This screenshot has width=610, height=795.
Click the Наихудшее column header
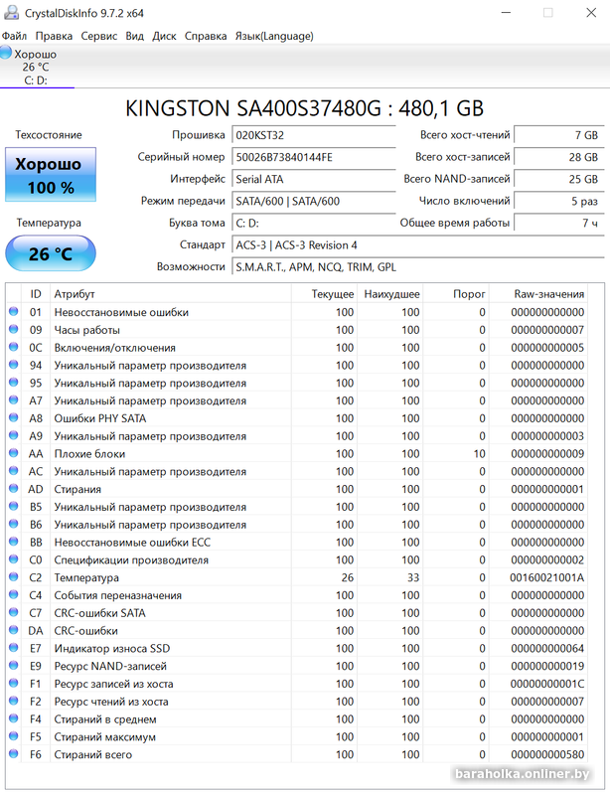tap(389, 293)
